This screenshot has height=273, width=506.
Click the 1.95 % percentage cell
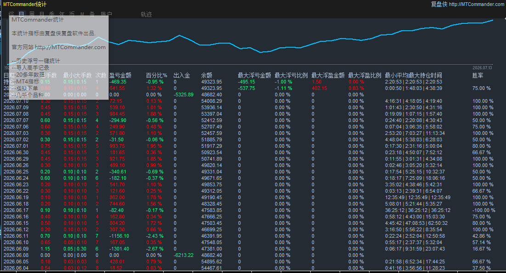[154, 146]
